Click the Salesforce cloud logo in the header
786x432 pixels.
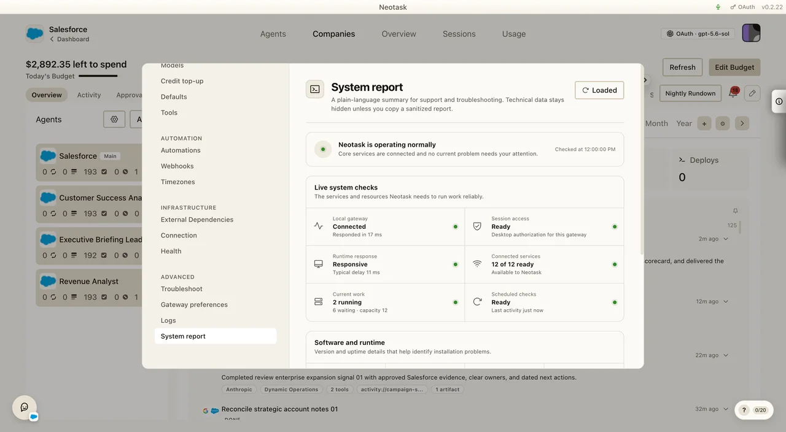[34, 34]
